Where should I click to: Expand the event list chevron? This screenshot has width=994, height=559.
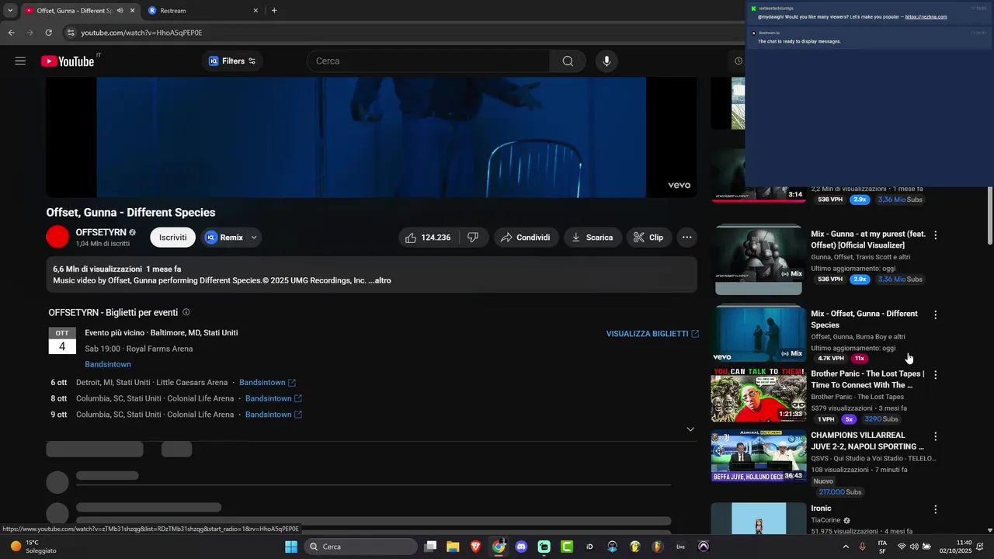pos(690,429)
